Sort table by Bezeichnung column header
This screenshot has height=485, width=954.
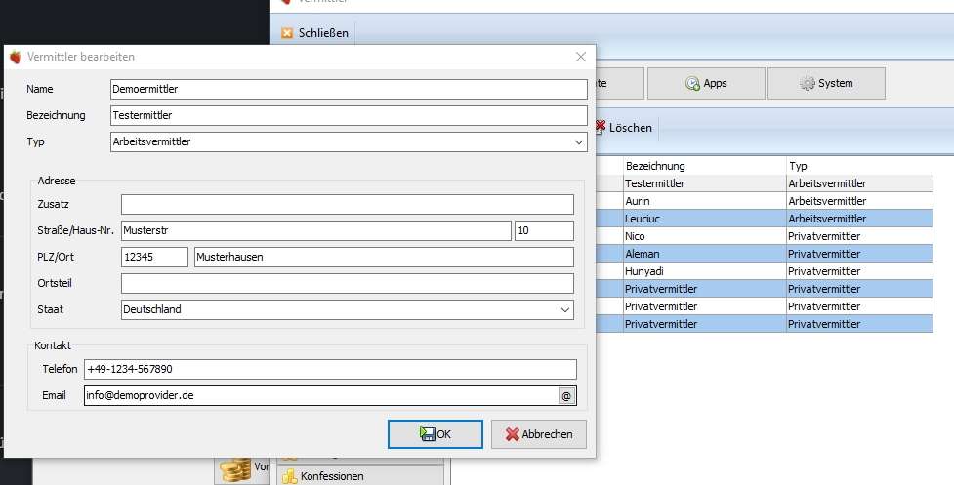point(705,166)
